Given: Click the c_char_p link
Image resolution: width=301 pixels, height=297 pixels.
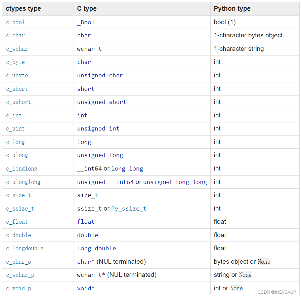Looking at the screenshot, I should (x=18, y=262).
